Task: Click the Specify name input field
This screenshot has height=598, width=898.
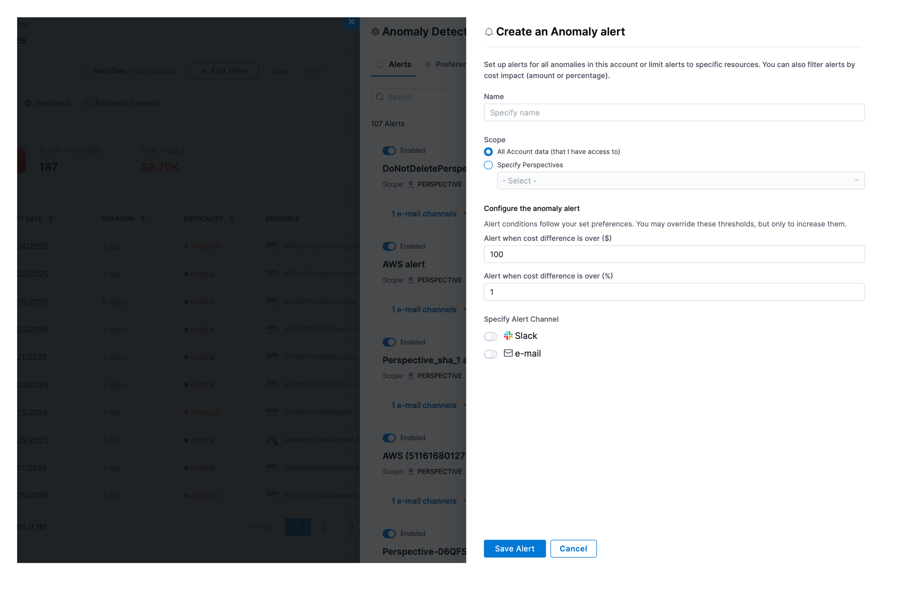Action: coord(674,113)
